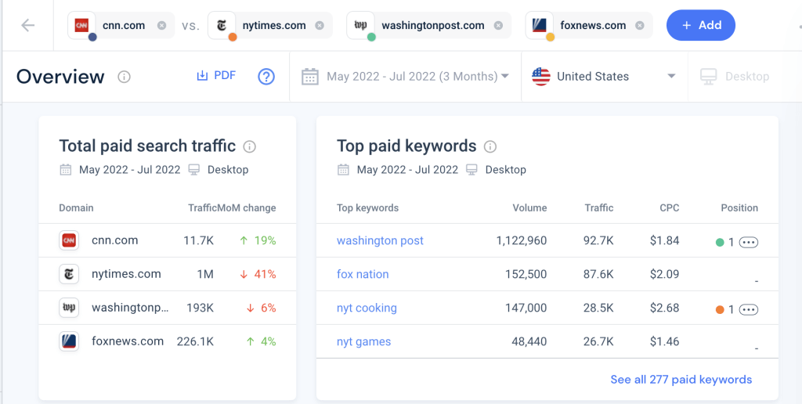Image resolution: width=802 pixels, height=404 pixels.
Task: Click the Fox News logo in top chip
Action: click(x=539, y=25)
